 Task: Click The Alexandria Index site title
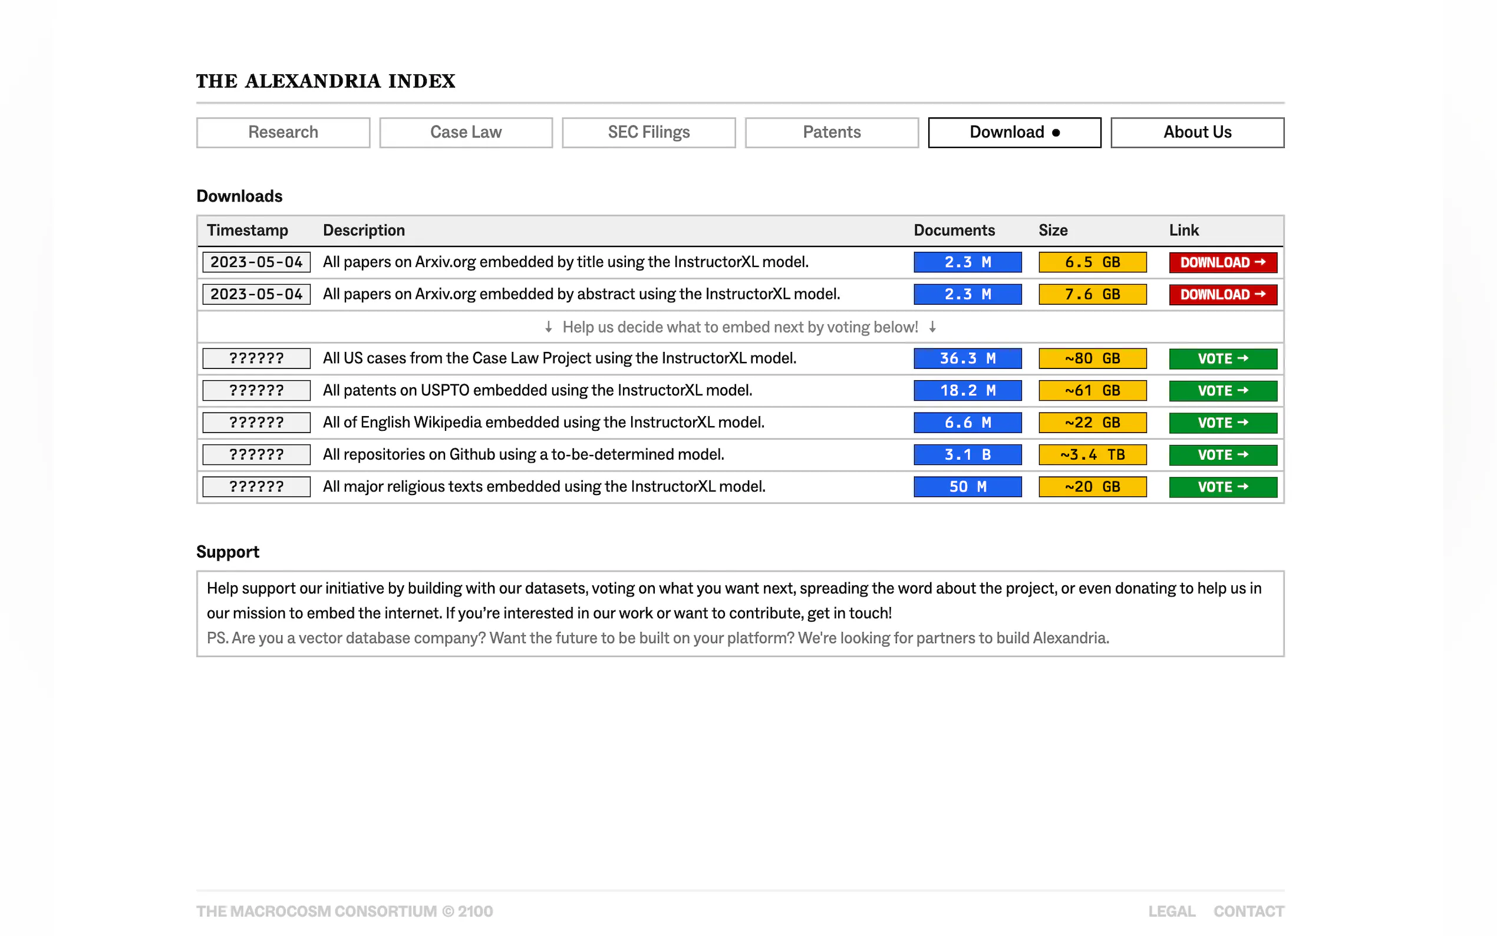(325, 81)
